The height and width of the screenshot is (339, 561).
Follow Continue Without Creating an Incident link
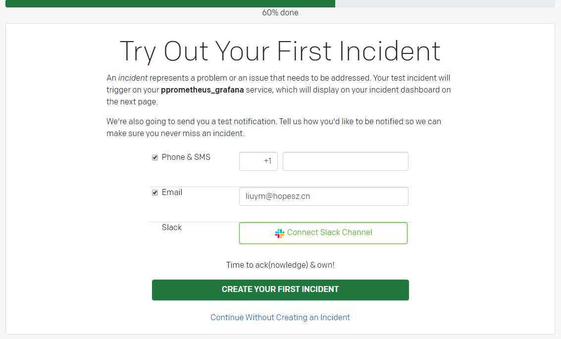[280, 318]
